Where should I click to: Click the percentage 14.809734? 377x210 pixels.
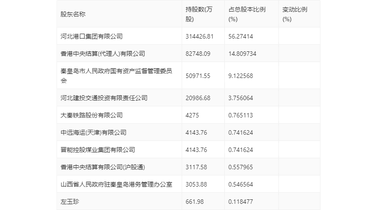tap(242, 54)
